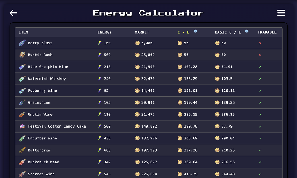Click the C / E info icon
The height and width of the screenshot is (178, 297).
pyautogui.click(x=195, y=31)
